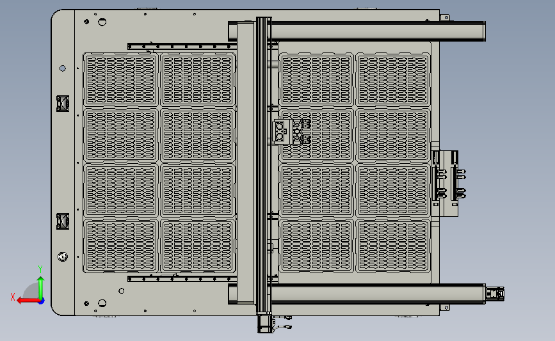Select the motor at the gantry's bottom end
The image size is (555, 341).
click(266, 324)
